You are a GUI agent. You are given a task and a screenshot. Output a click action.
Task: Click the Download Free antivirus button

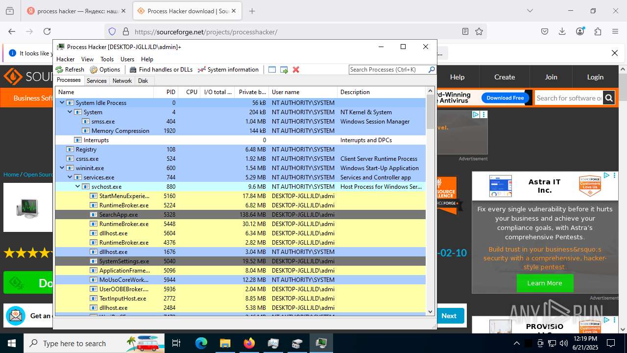coord(505,98)
